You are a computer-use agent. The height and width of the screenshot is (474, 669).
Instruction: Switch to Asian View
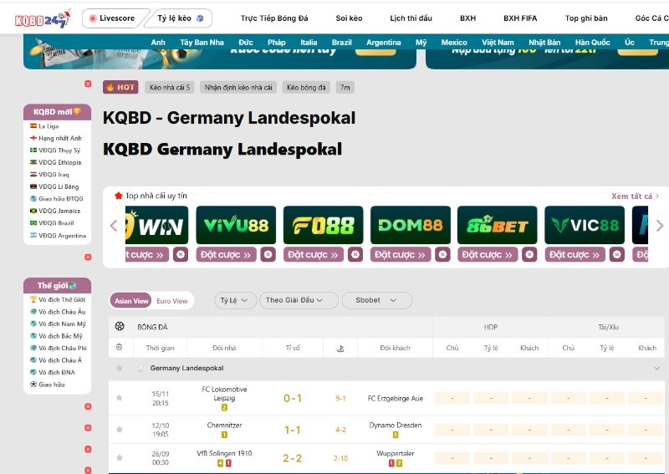(131, 301)
